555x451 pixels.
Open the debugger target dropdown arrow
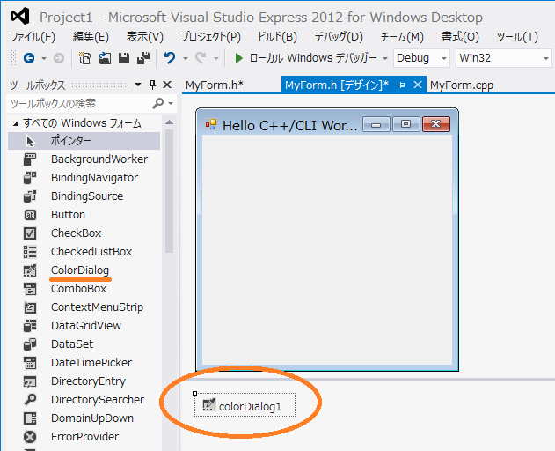[385, 58]
